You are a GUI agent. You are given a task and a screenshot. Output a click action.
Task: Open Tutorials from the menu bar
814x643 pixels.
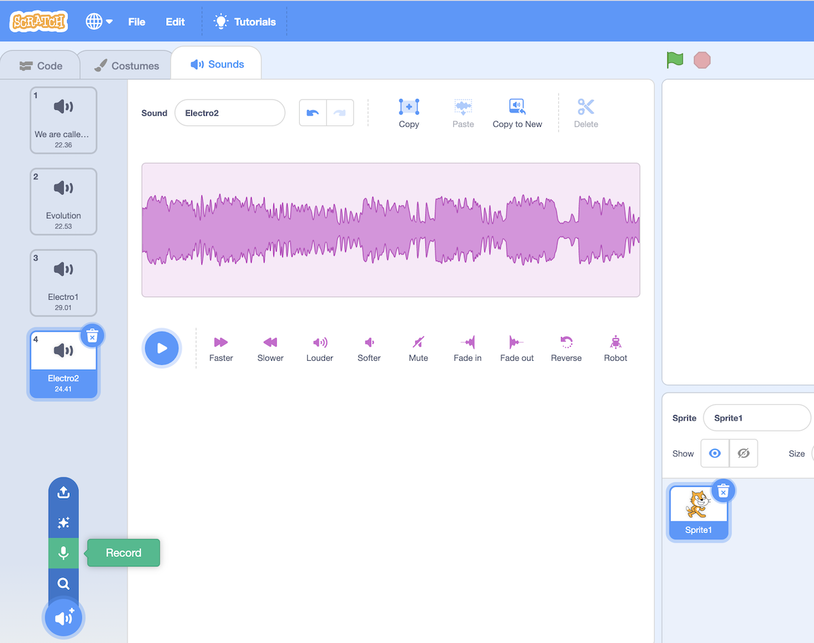(x=245, y=22)
